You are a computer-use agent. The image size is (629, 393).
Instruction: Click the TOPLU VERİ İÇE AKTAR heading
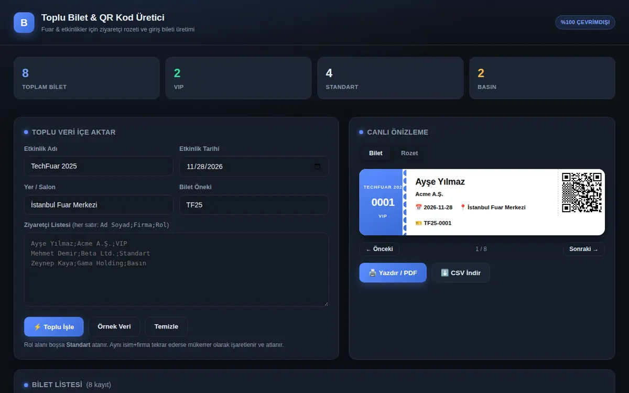pyautogui.click(x=74, y=132)
